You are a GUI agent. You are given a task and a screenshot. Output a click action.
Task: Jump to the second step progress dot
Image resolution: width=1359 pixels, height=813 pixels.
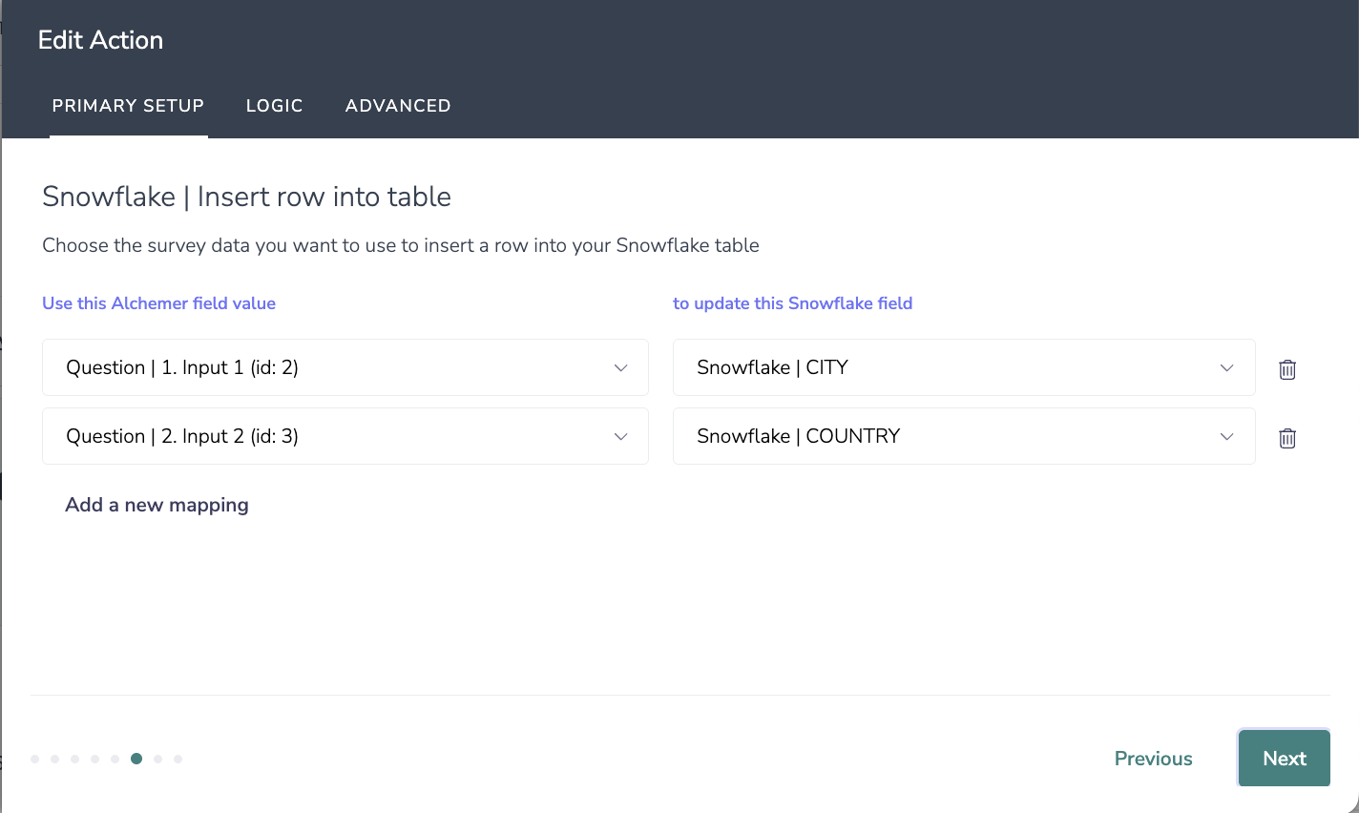click(55, 760)
